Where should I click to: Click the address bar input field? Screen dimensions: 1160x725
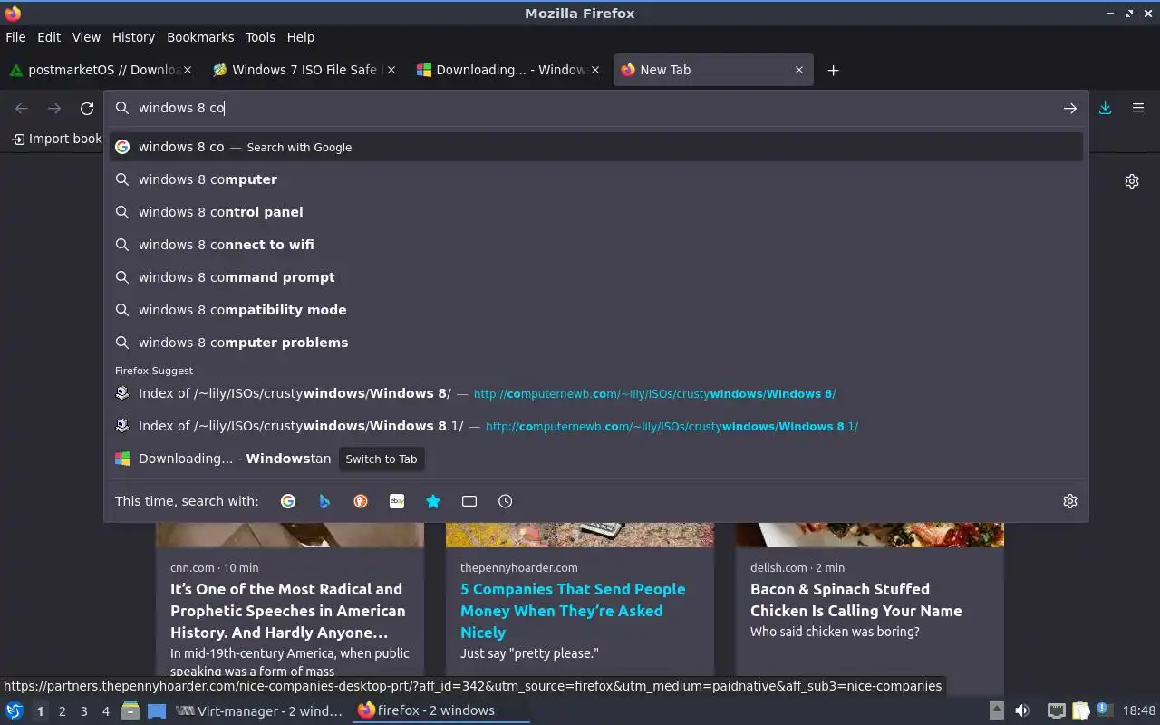pos(596,108)
